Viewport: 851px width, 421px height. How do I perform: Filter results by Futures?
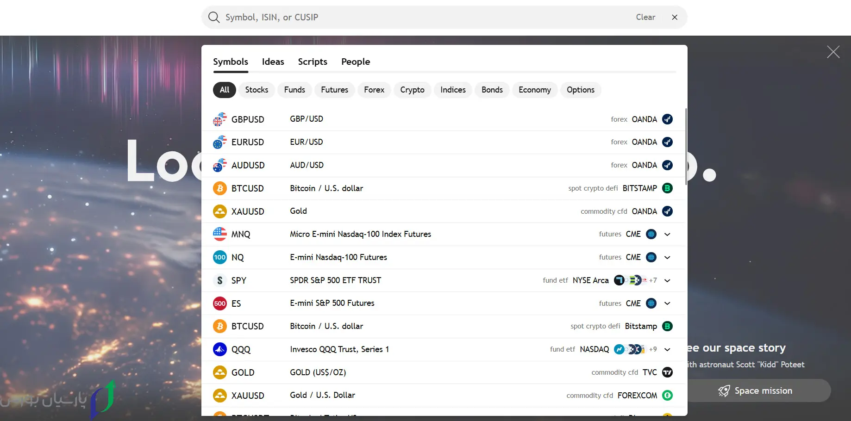pos(335,90)
